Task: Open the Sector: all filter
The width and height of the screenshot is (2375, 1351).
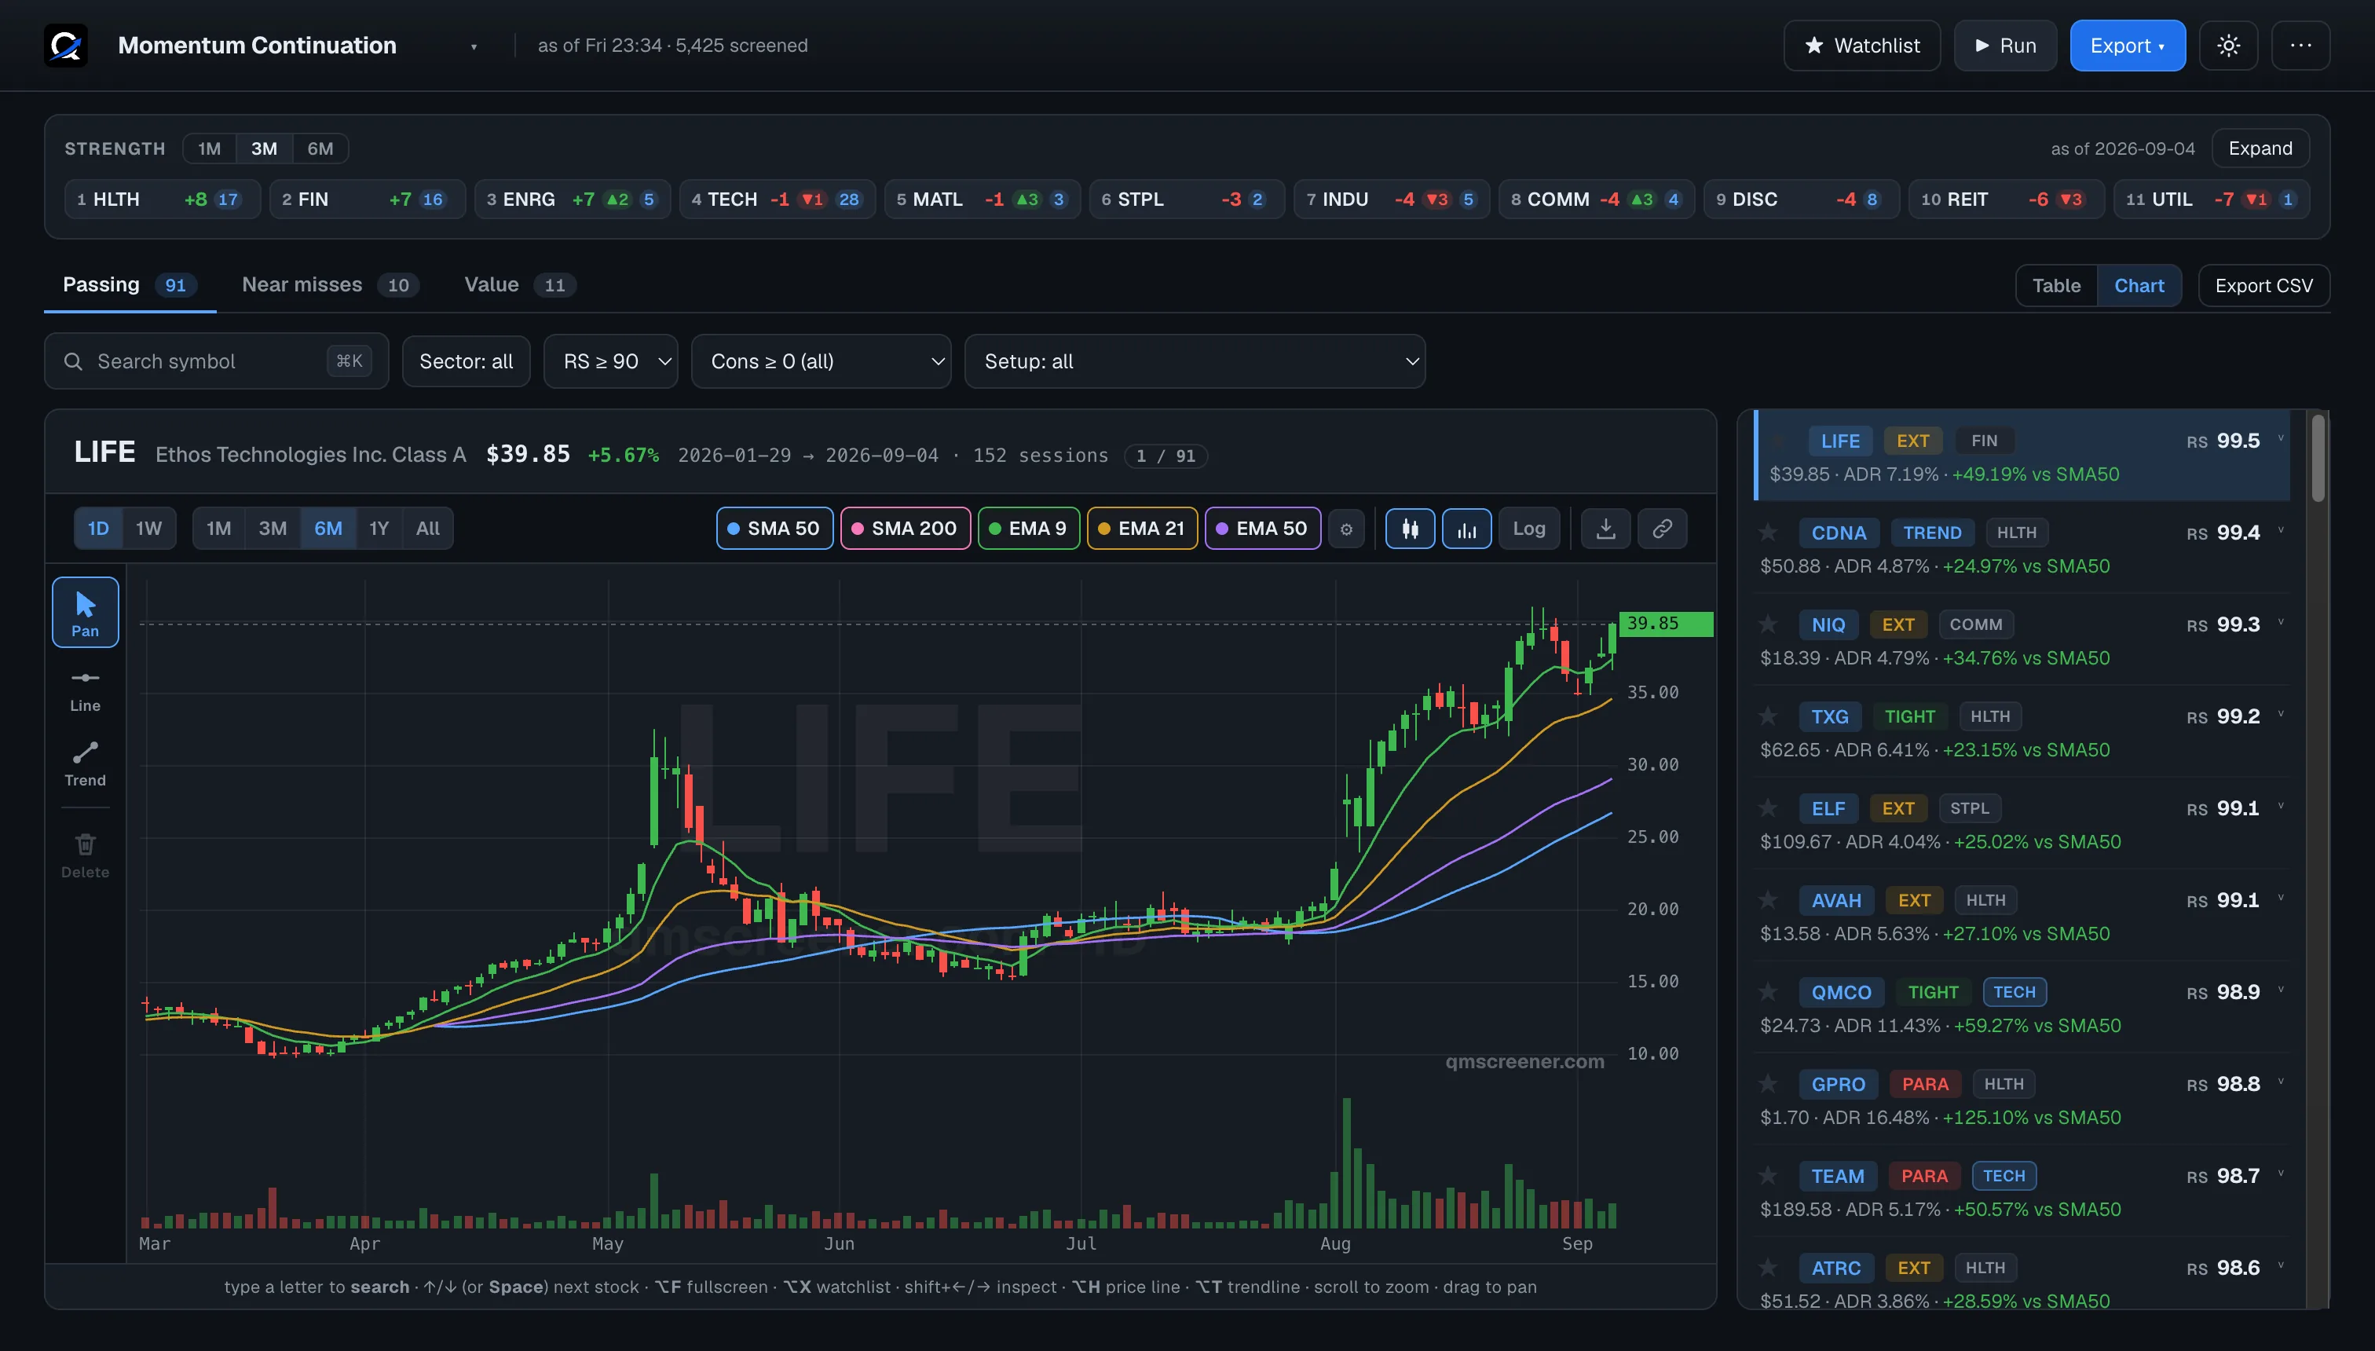Action: 466,362
